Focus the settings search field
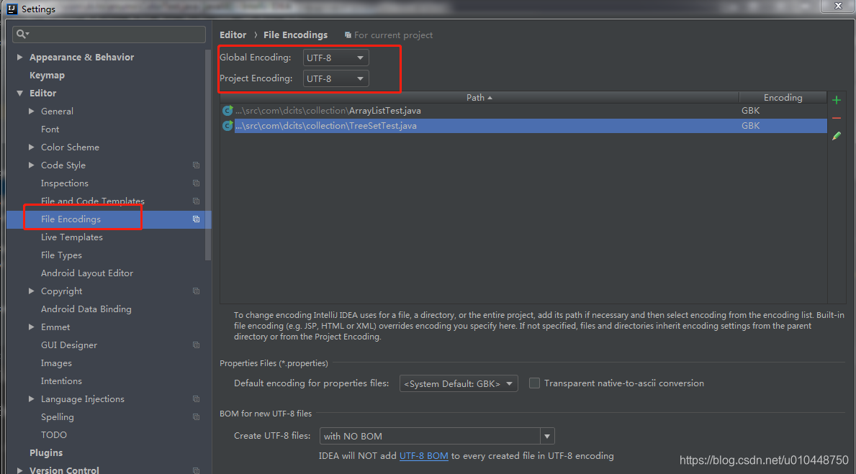Screen dimensions: 856x474 109,34
